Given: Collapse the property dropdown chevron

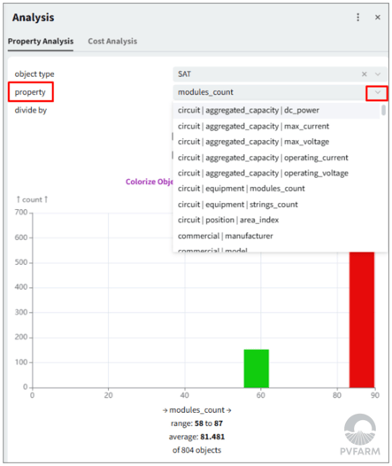Looking at the screenshot, I should (x=377, y=92).
